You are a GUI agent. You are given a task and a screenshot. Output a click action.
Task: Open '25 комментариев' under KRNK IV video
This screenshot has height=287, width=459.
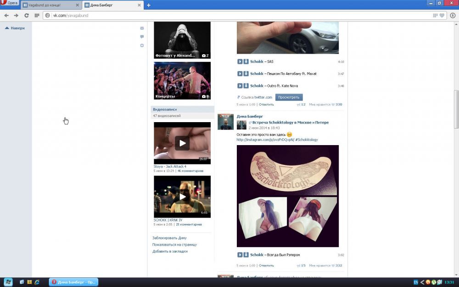click(x=189, y=225)
